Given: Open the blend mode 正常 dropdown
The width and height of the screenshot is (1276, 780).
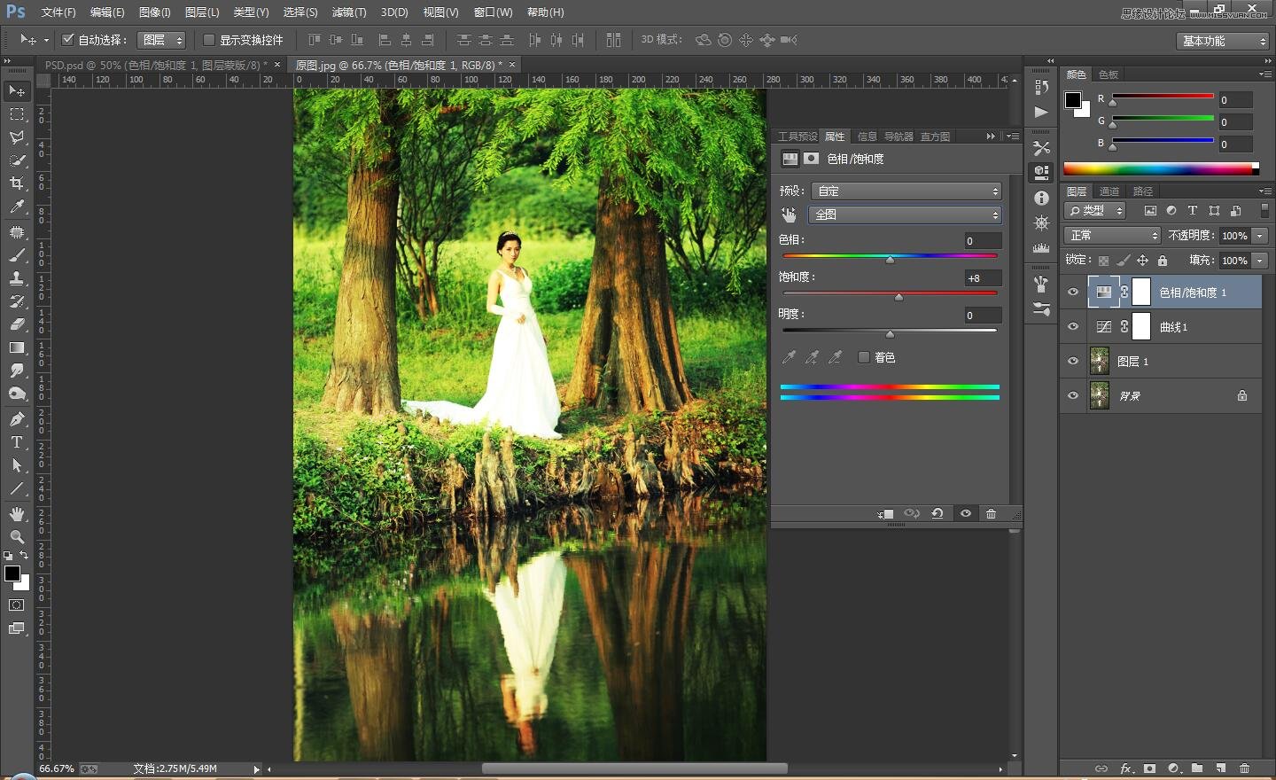Looking at the screenshot, I should (x=1112, y=235).
